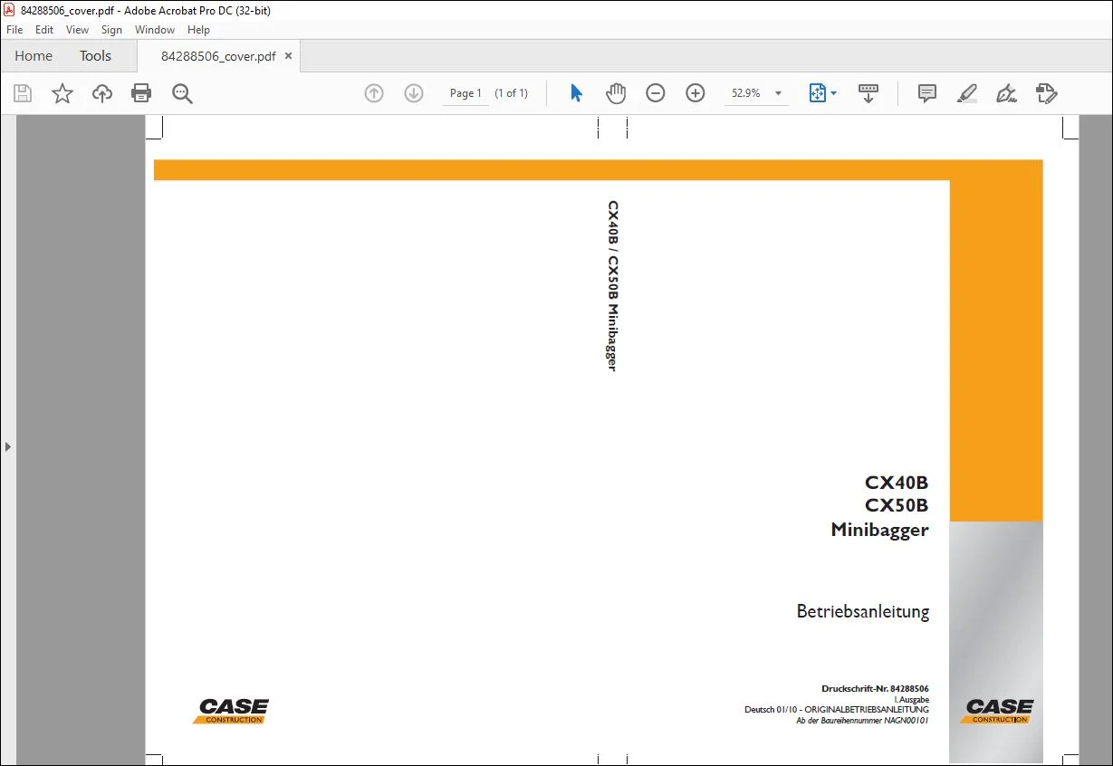This screenshot has width=1113, height=766.
Task: Click the Save file icon
Action: 23,93
